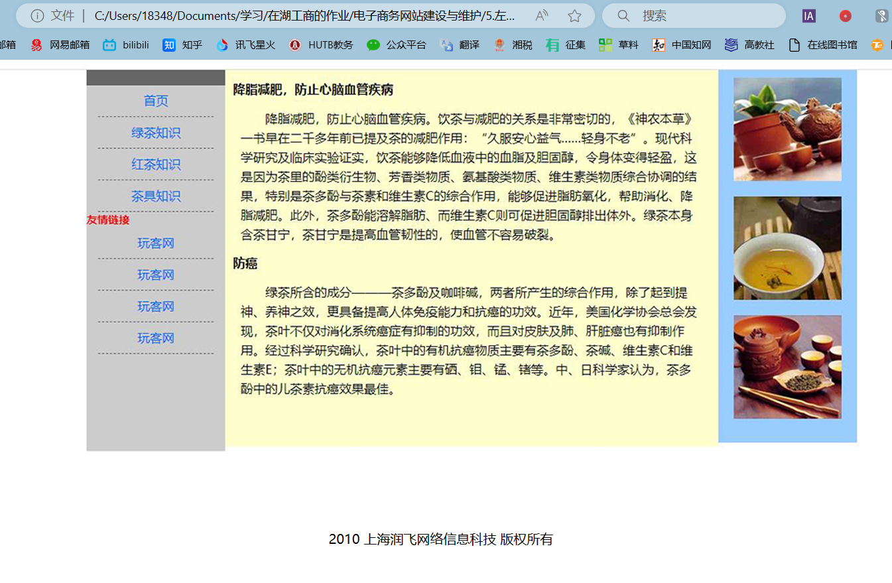Click paragraph text beginning 绿茶所含的成分
This screenshot has height=583, width=892.
click(468, 341)
